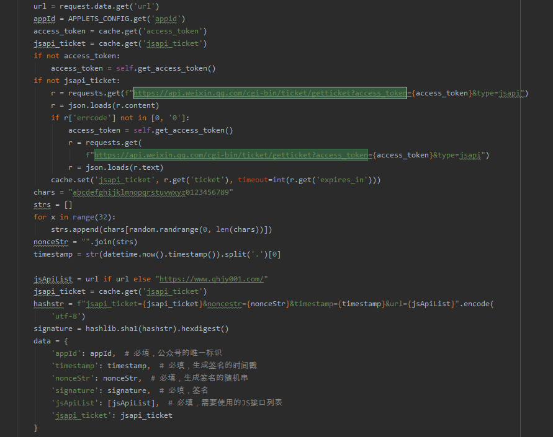Click the "data = {" line
This screenshot has width=553, height=437.
point(51,341)
